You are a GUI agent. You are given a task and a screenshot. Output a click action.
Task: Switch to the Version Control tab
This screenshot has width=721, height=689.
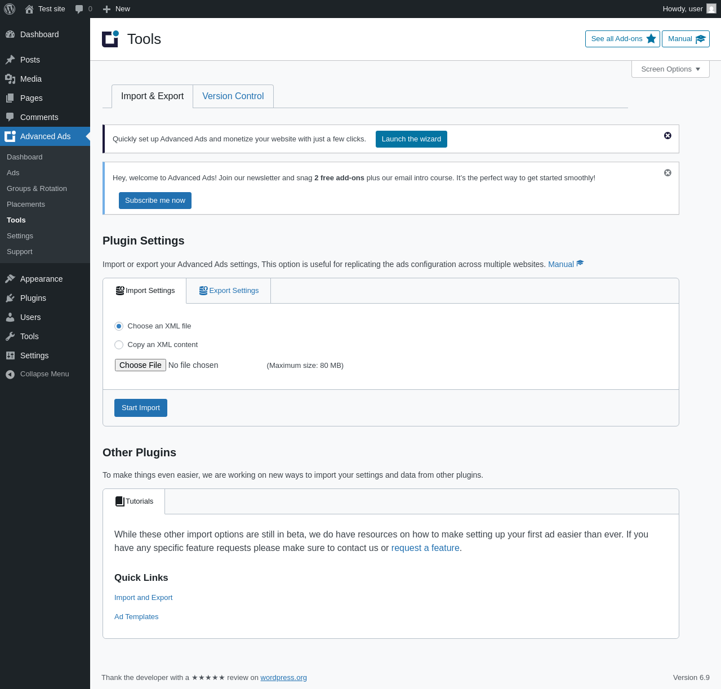(x=233, y=96)
